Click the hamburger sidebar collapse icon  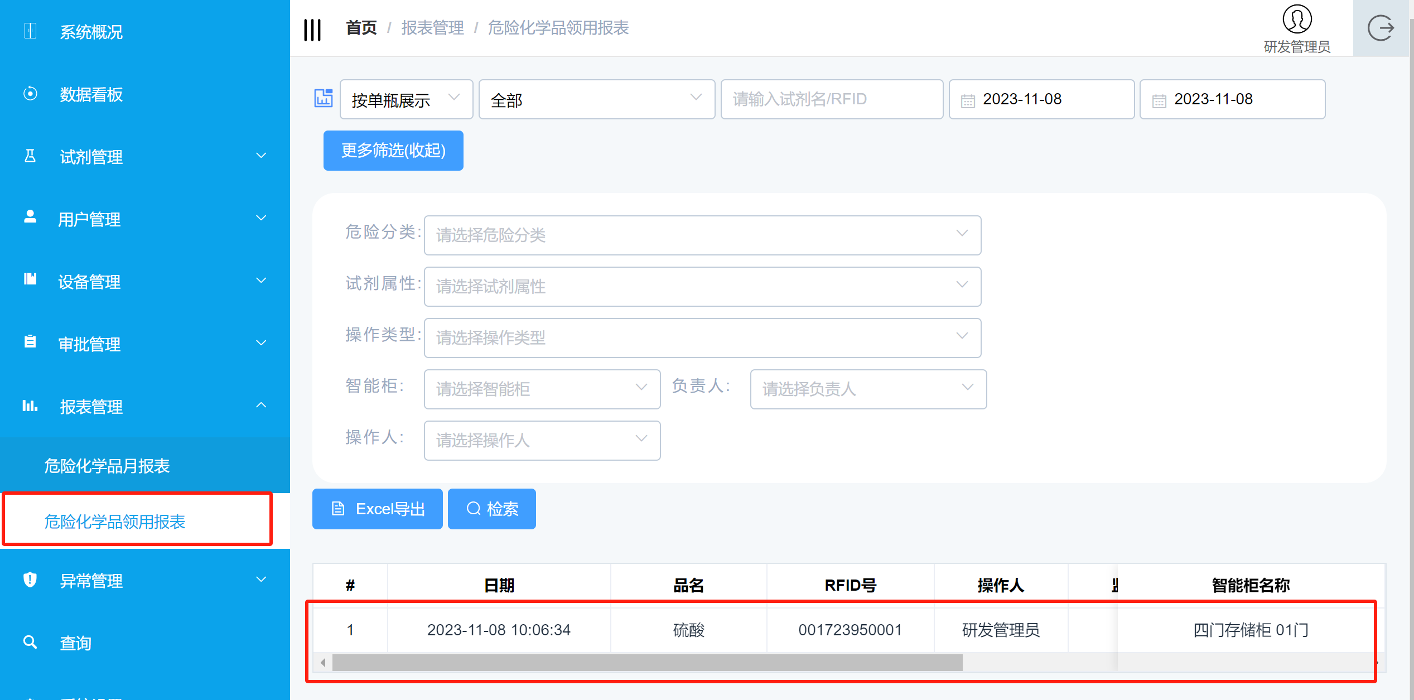(312, 29)
